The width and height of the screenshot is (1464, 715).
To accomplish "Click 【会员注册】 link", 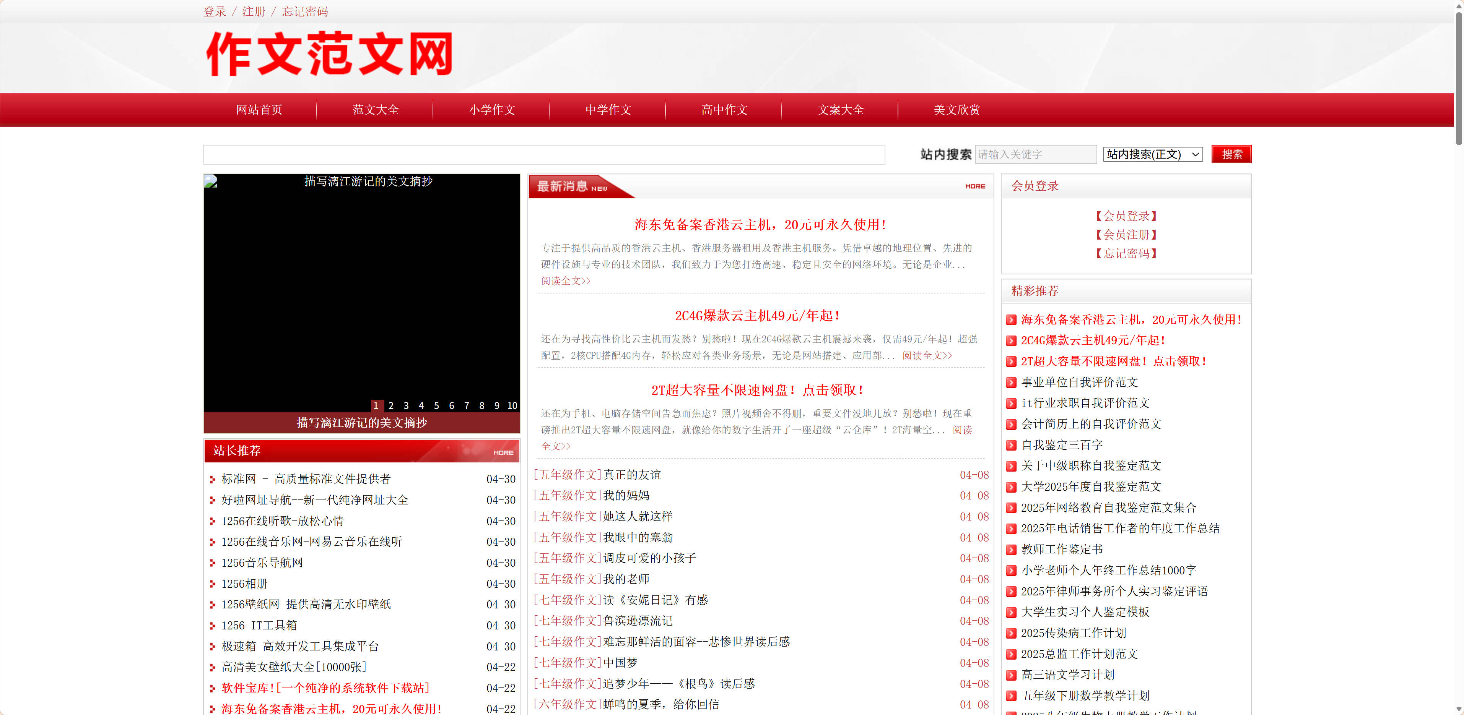I will point(1126,235).
